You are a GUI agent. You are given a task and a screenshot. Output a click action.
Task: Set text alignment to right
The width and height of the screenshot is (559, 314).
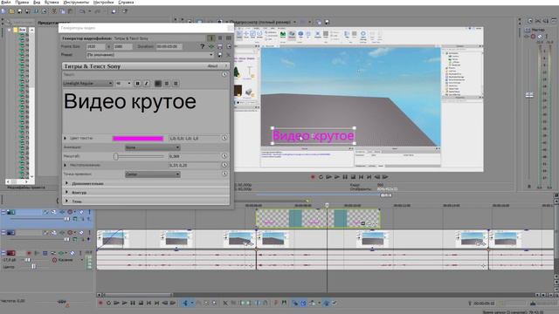[x=176, y=84]
